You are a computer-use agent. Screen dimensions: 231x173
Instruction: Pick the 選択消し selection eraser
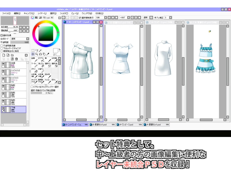(x=55, y=65)
